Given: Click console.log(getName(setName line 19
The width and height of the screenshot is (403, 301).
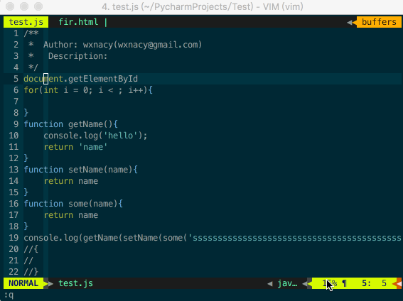Looking at the screenshot, I should pos(213,238).
